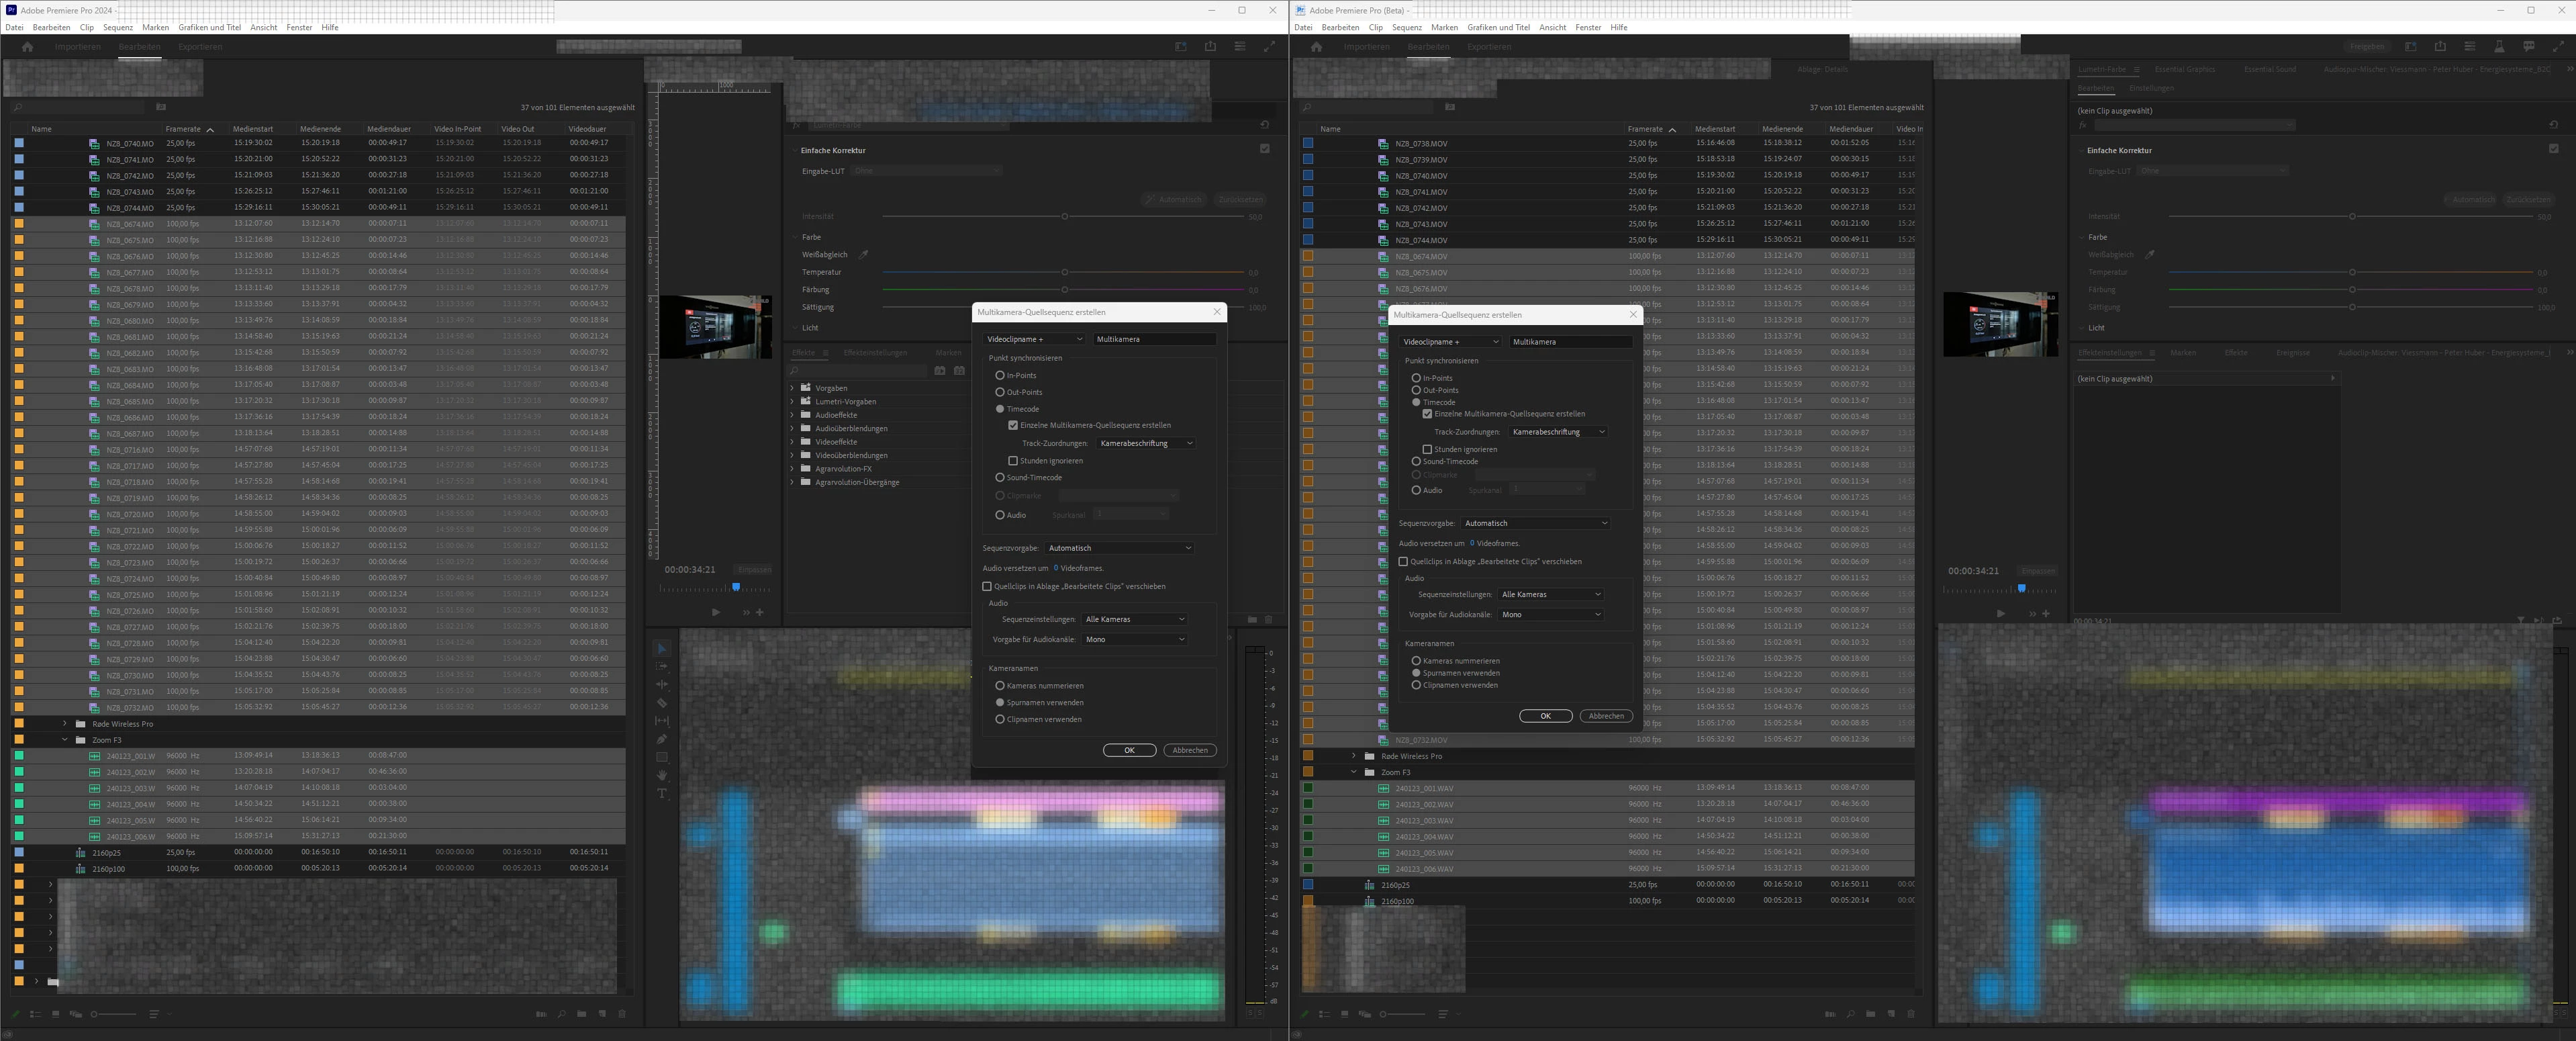Screen dimensions: 2576x1041
Task: Select 'In-Points' radio in the left dialog
Action: pos(1000,375)
